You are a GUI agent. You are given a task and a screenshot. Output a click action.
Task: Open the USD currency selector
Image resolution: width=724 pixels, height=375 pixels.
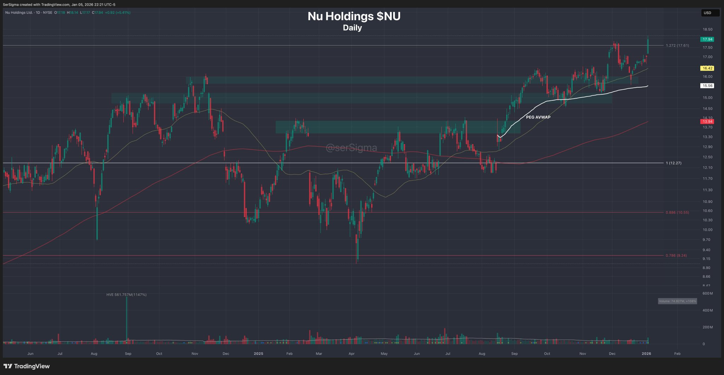(x=710, y=13)
